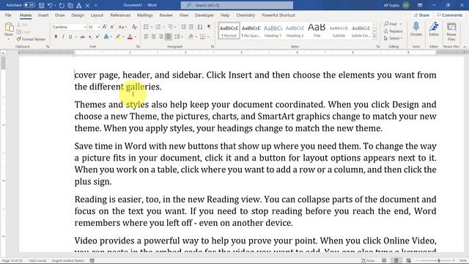Collapse the ribbon with the chevron
This screenshot has width=469, height=264.
click(x=465, y=47)
